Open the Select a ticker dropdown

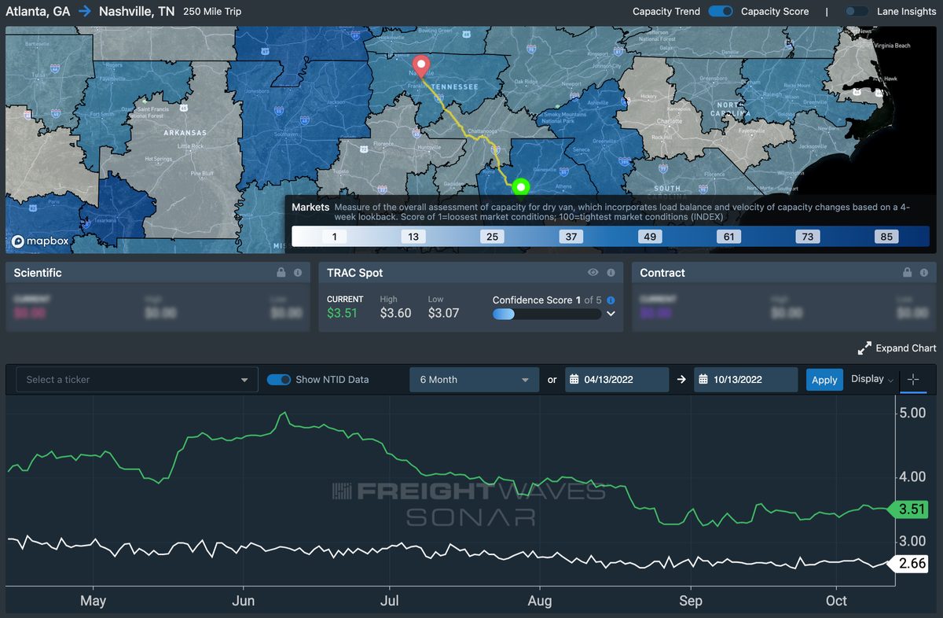pyautogui.click(x=138, y=380)
